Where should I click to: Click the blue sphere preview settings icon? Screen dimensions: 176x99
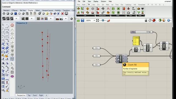168,20
